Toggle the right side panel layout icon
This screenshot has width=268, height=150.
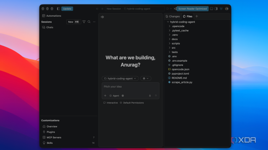(216, 9)
